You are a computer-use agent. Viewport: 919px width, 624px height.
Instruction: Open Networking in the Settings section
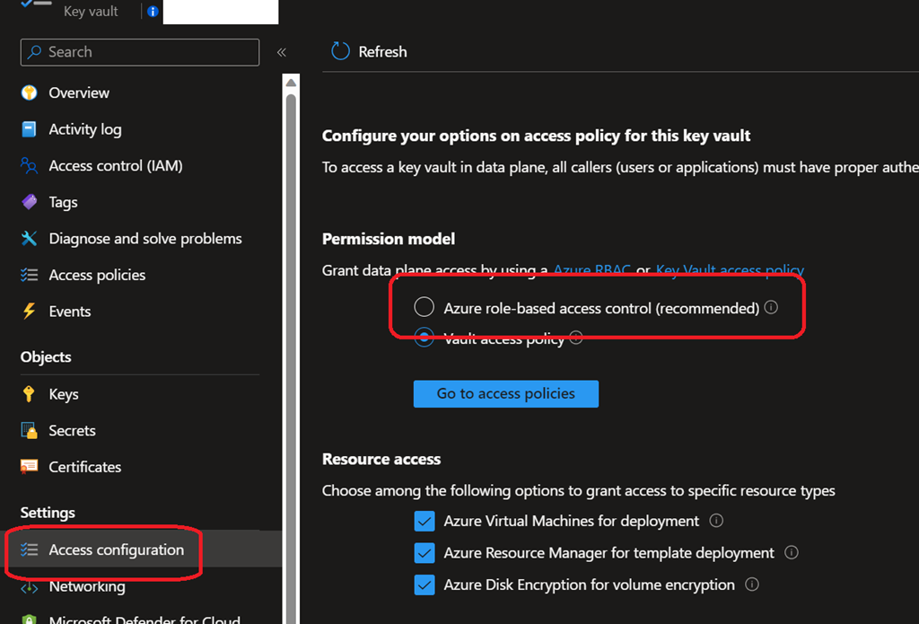[x=86, y=586]
